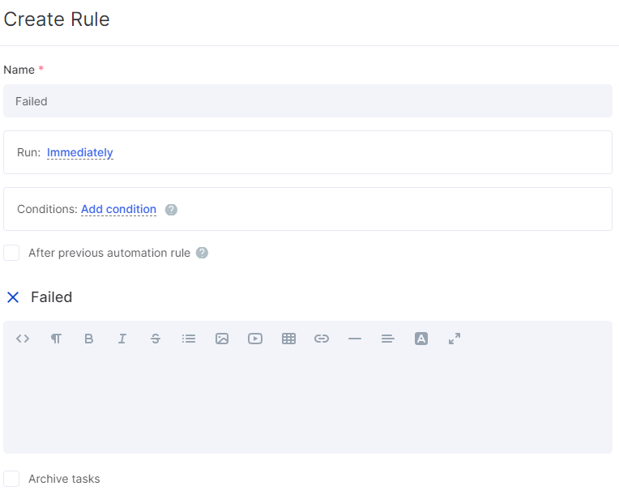Open the text alignment options
The width and height of the screenshot is (619, 503).
(387, 339)
